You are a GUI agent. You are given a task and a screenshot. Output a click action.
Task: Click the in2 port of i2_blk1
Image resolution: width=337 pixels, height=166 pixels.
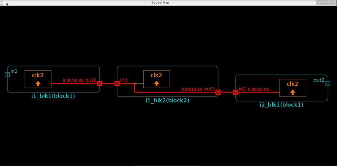click(x=236, y=92)
